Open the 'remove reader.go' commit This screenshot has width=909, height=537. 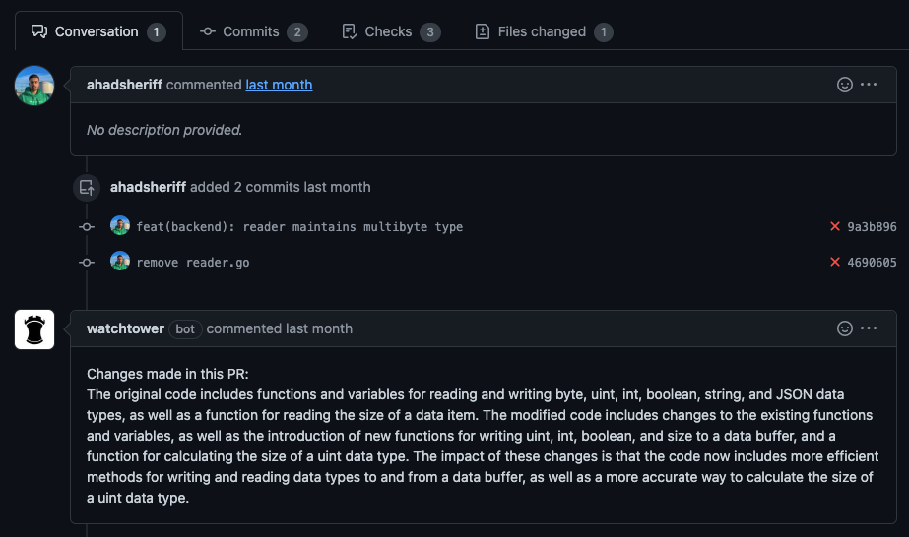[193, 263]
